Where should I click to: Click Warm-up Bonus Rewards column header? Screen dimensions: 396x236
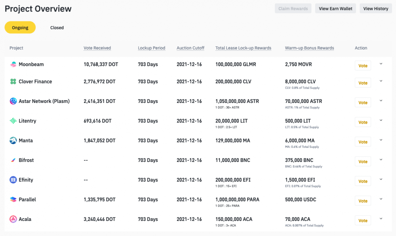pos(309,48)
